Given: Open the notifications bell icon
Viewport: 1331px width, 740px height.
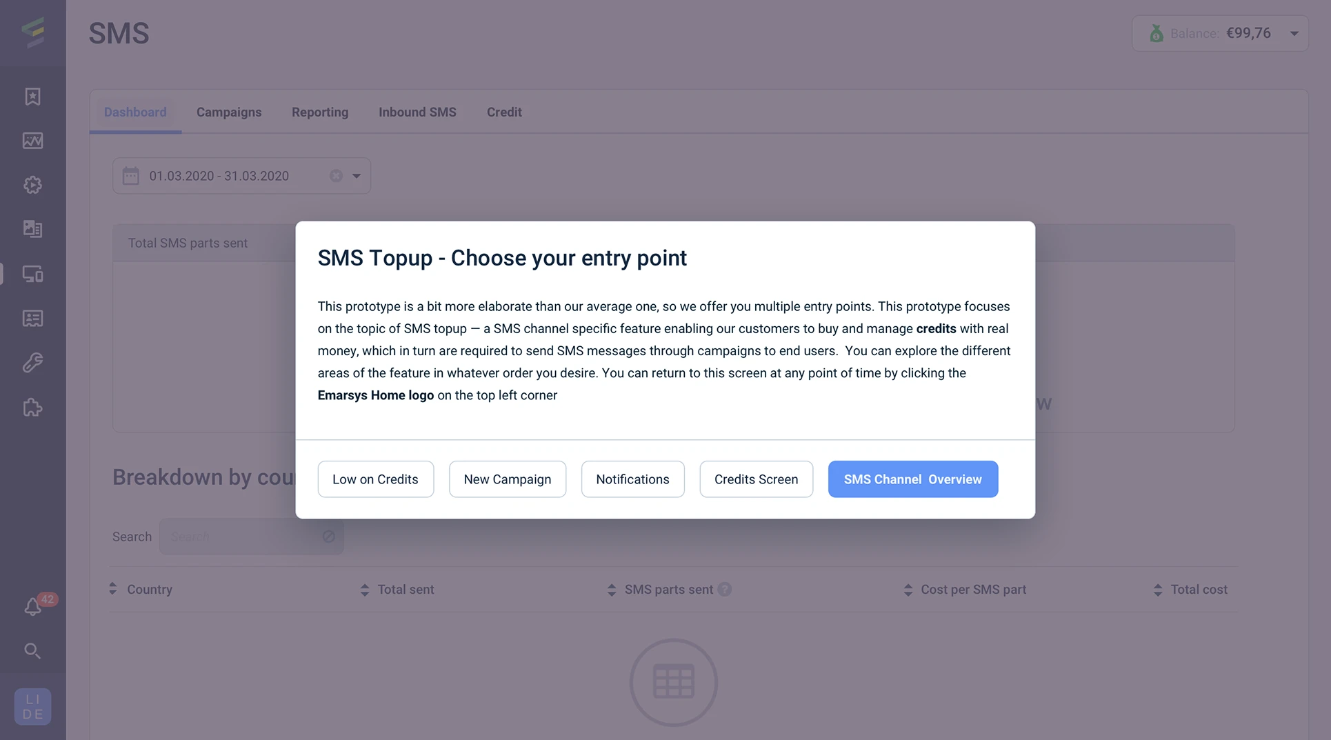Looking at the screenshot, I should click(32, 607).
